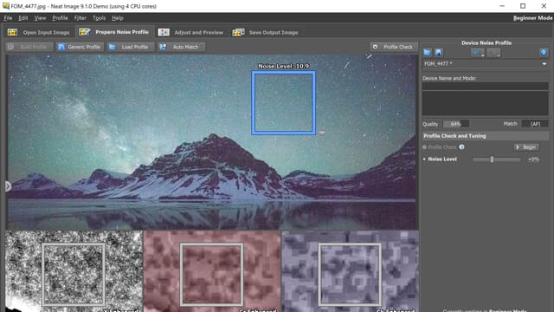The width and height of the screenshot is (554, 312).
Task: Switch to Save Output Image tab
Action: tap(265, 33)
